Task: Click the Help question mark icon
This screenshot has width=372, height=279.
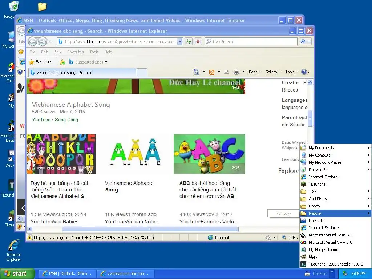Action: pyautogui.click(x=304, y=72)
